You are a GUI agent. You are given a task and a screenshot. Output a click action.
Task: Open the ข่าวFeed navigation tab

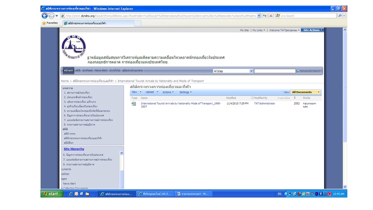click(87, 70)
